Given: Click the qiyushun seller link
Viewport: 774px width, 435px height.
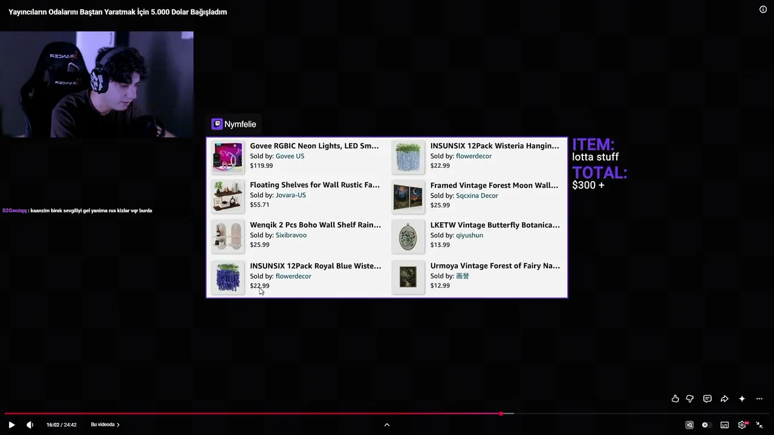Looking at the screenshot, I should pos(469,235).
